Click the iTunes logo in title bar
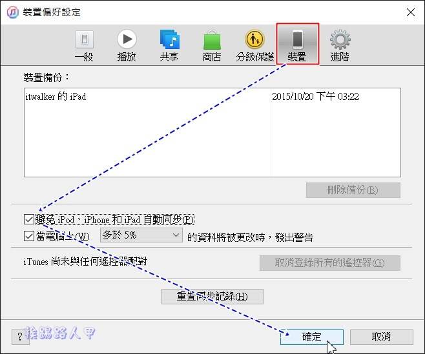The width and height of the screenshot is (425, 354). (12, 12)
